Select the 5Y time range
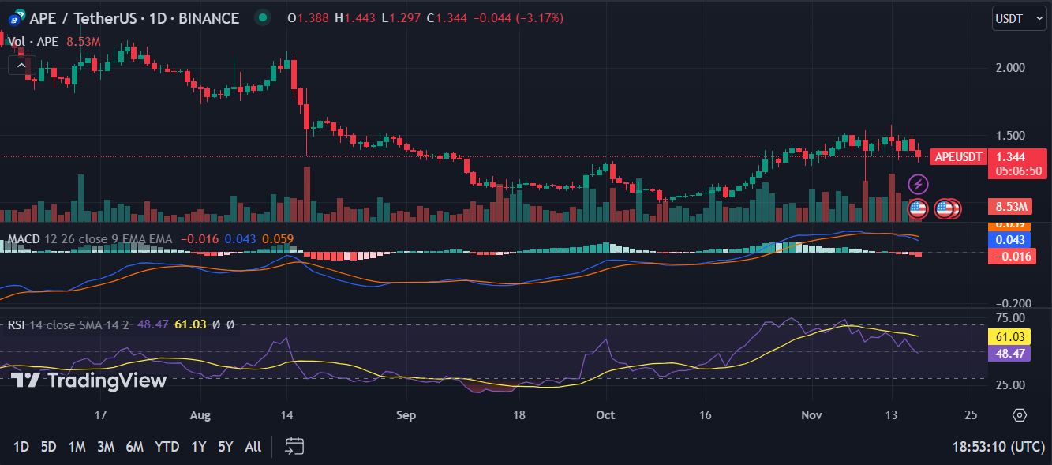This screenshot has height=465, width=1052. point(226,447)
